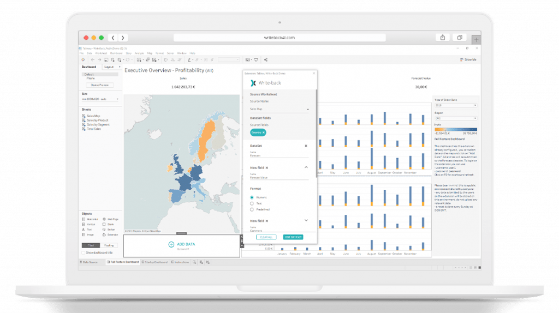Viewport: 559px width, 313px height.
Task: Click the browser share icon
Action: click(x=442, y=38)
